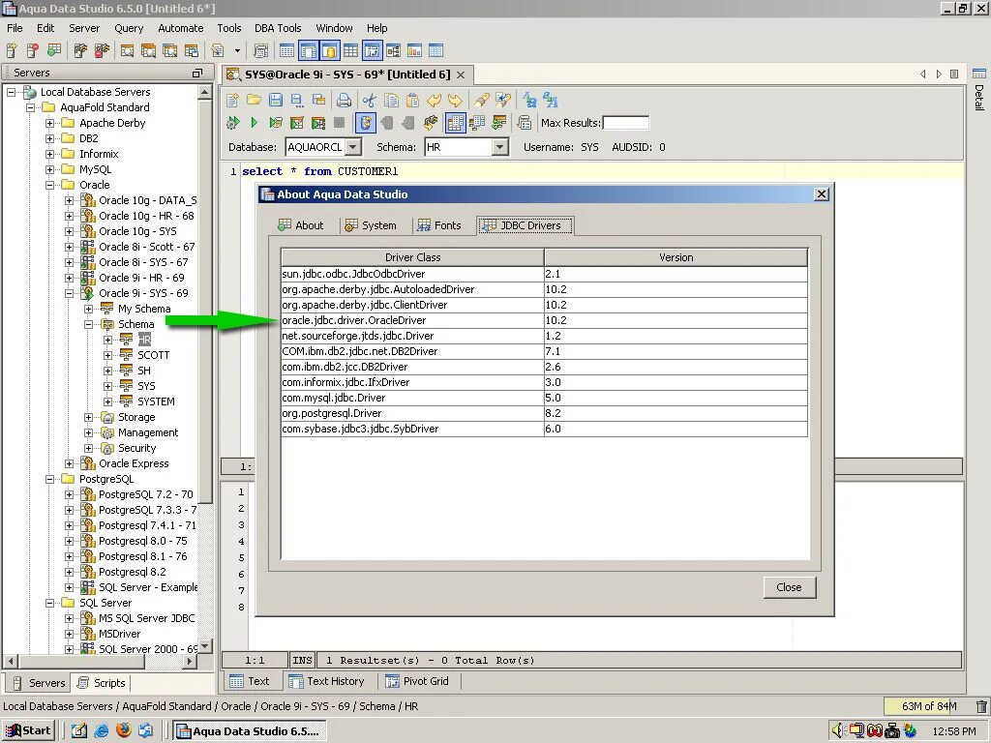Click the Detail panel icon at right edge

(x=979, y=74)
